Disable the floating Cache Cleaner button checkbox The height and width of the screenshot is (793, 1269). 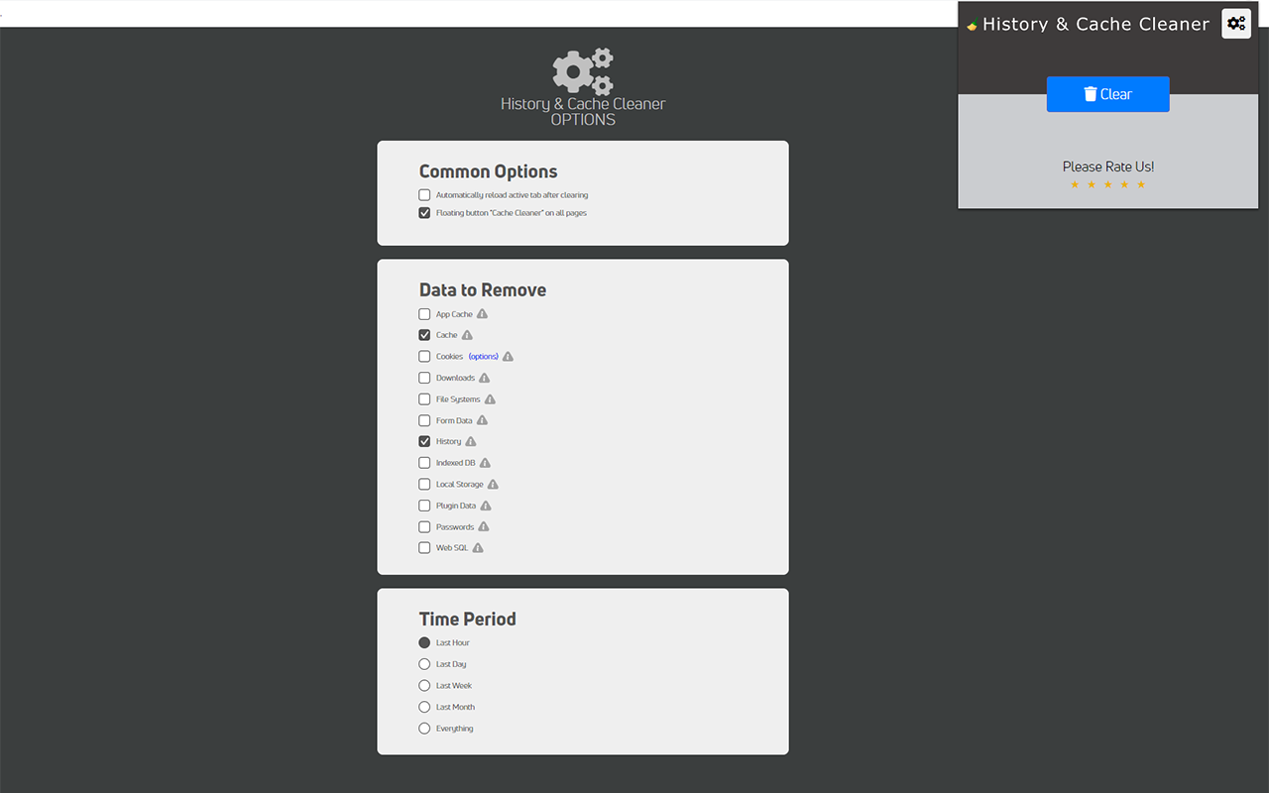(x=424, y=213)
